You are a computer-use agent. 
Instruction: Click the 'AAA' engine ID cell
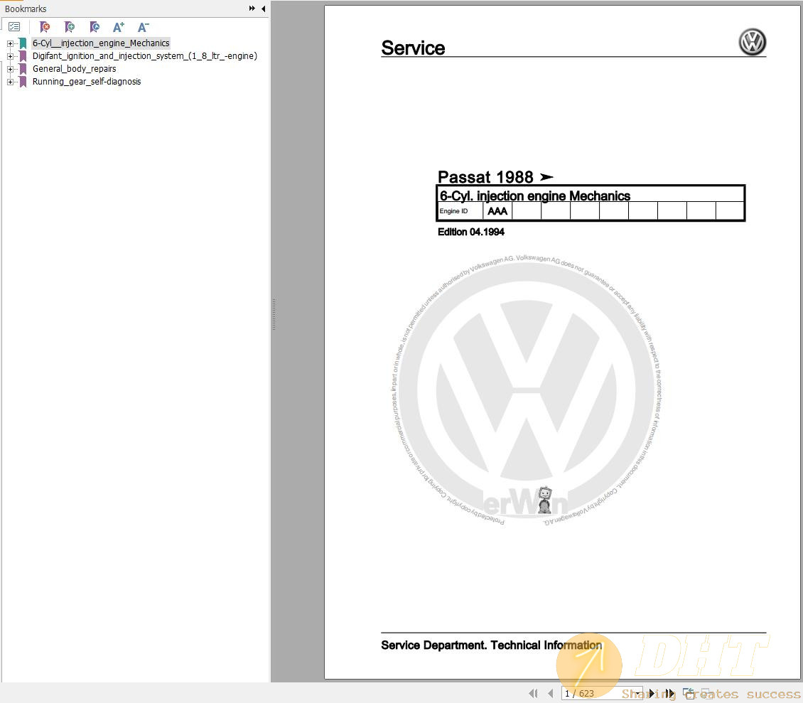(x=497, y=211)
